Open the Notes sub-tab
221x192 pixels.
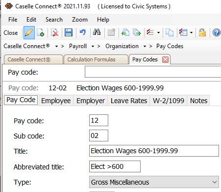[198, 101]
